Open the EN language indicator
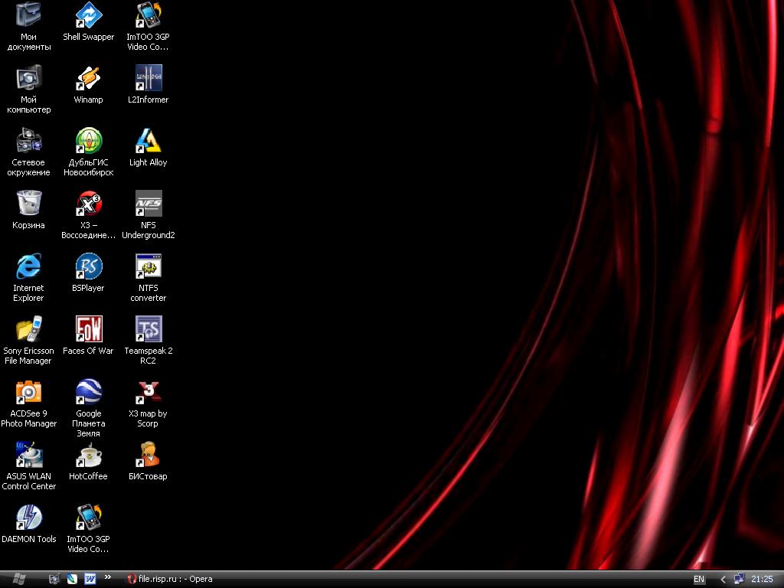Viewport: 784px width, 588px height. click(698, 579)
